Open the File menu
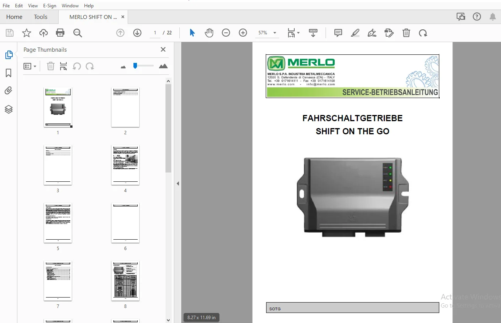 point(6,6)
